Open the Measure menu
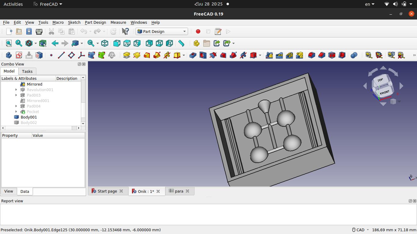The width and height of the screenshot is (417, 234). pyautogui.click(x=118, y=22)
